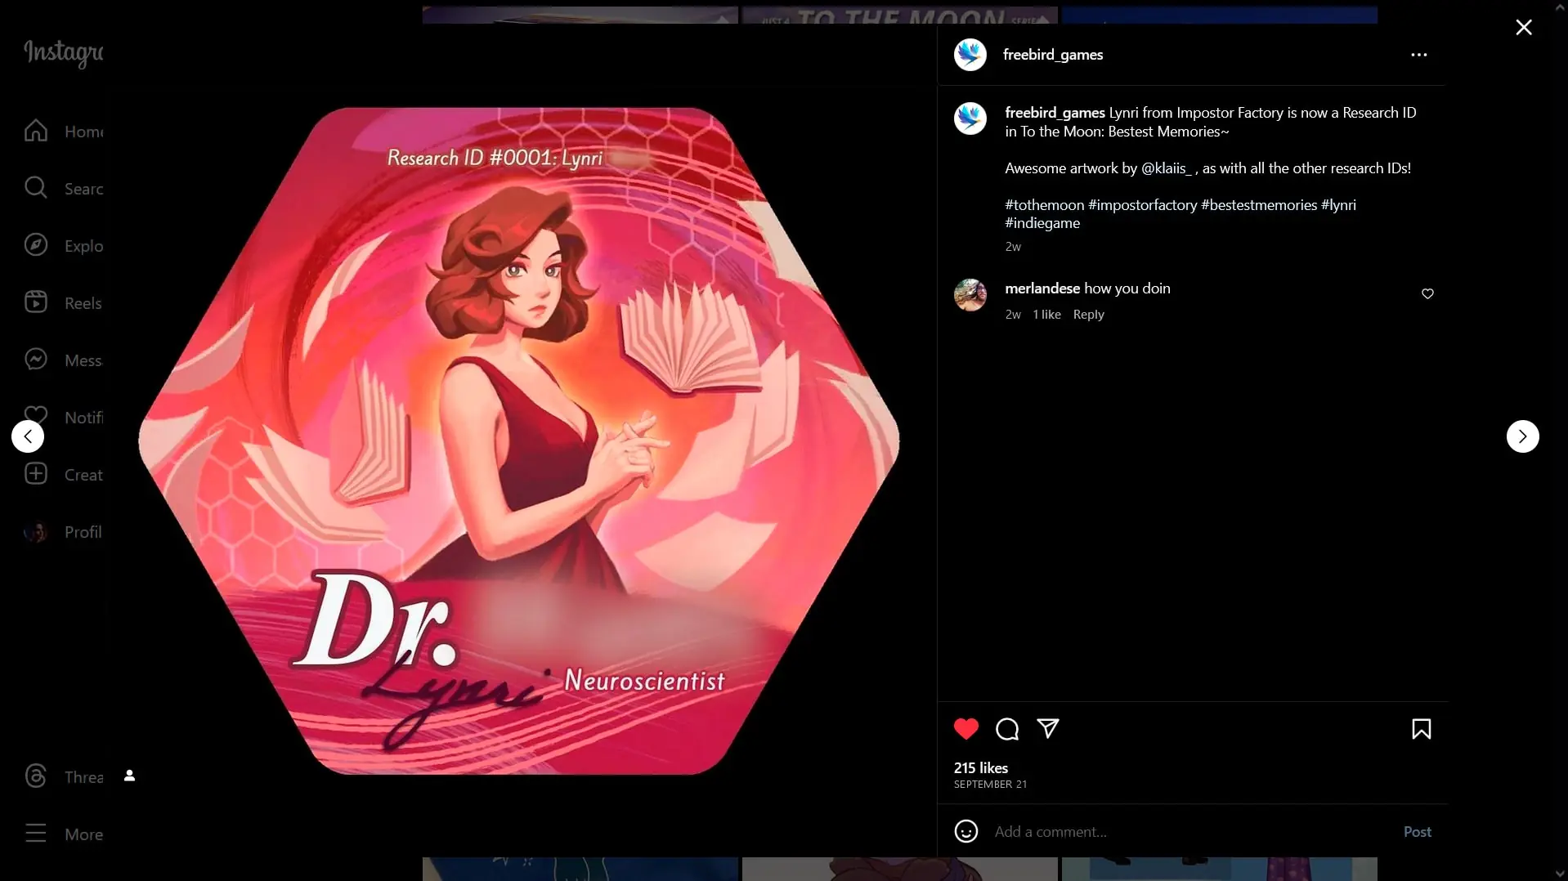Open the #impostorfactory hashtag

(x=1142, y=205)
